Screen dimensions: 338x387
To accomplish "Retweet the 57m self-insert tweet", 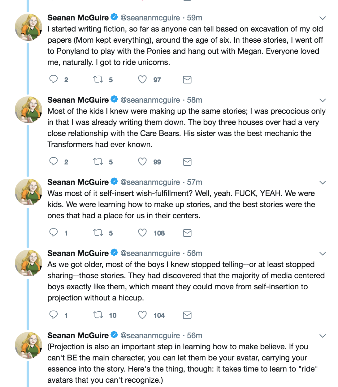I will click(x=98, y=233).
